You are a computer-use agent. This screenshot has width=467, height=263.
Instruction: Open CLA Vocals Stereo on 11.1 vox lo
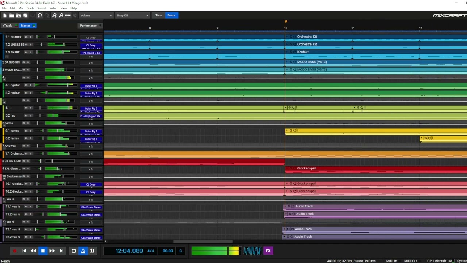(x=91, y=207)
